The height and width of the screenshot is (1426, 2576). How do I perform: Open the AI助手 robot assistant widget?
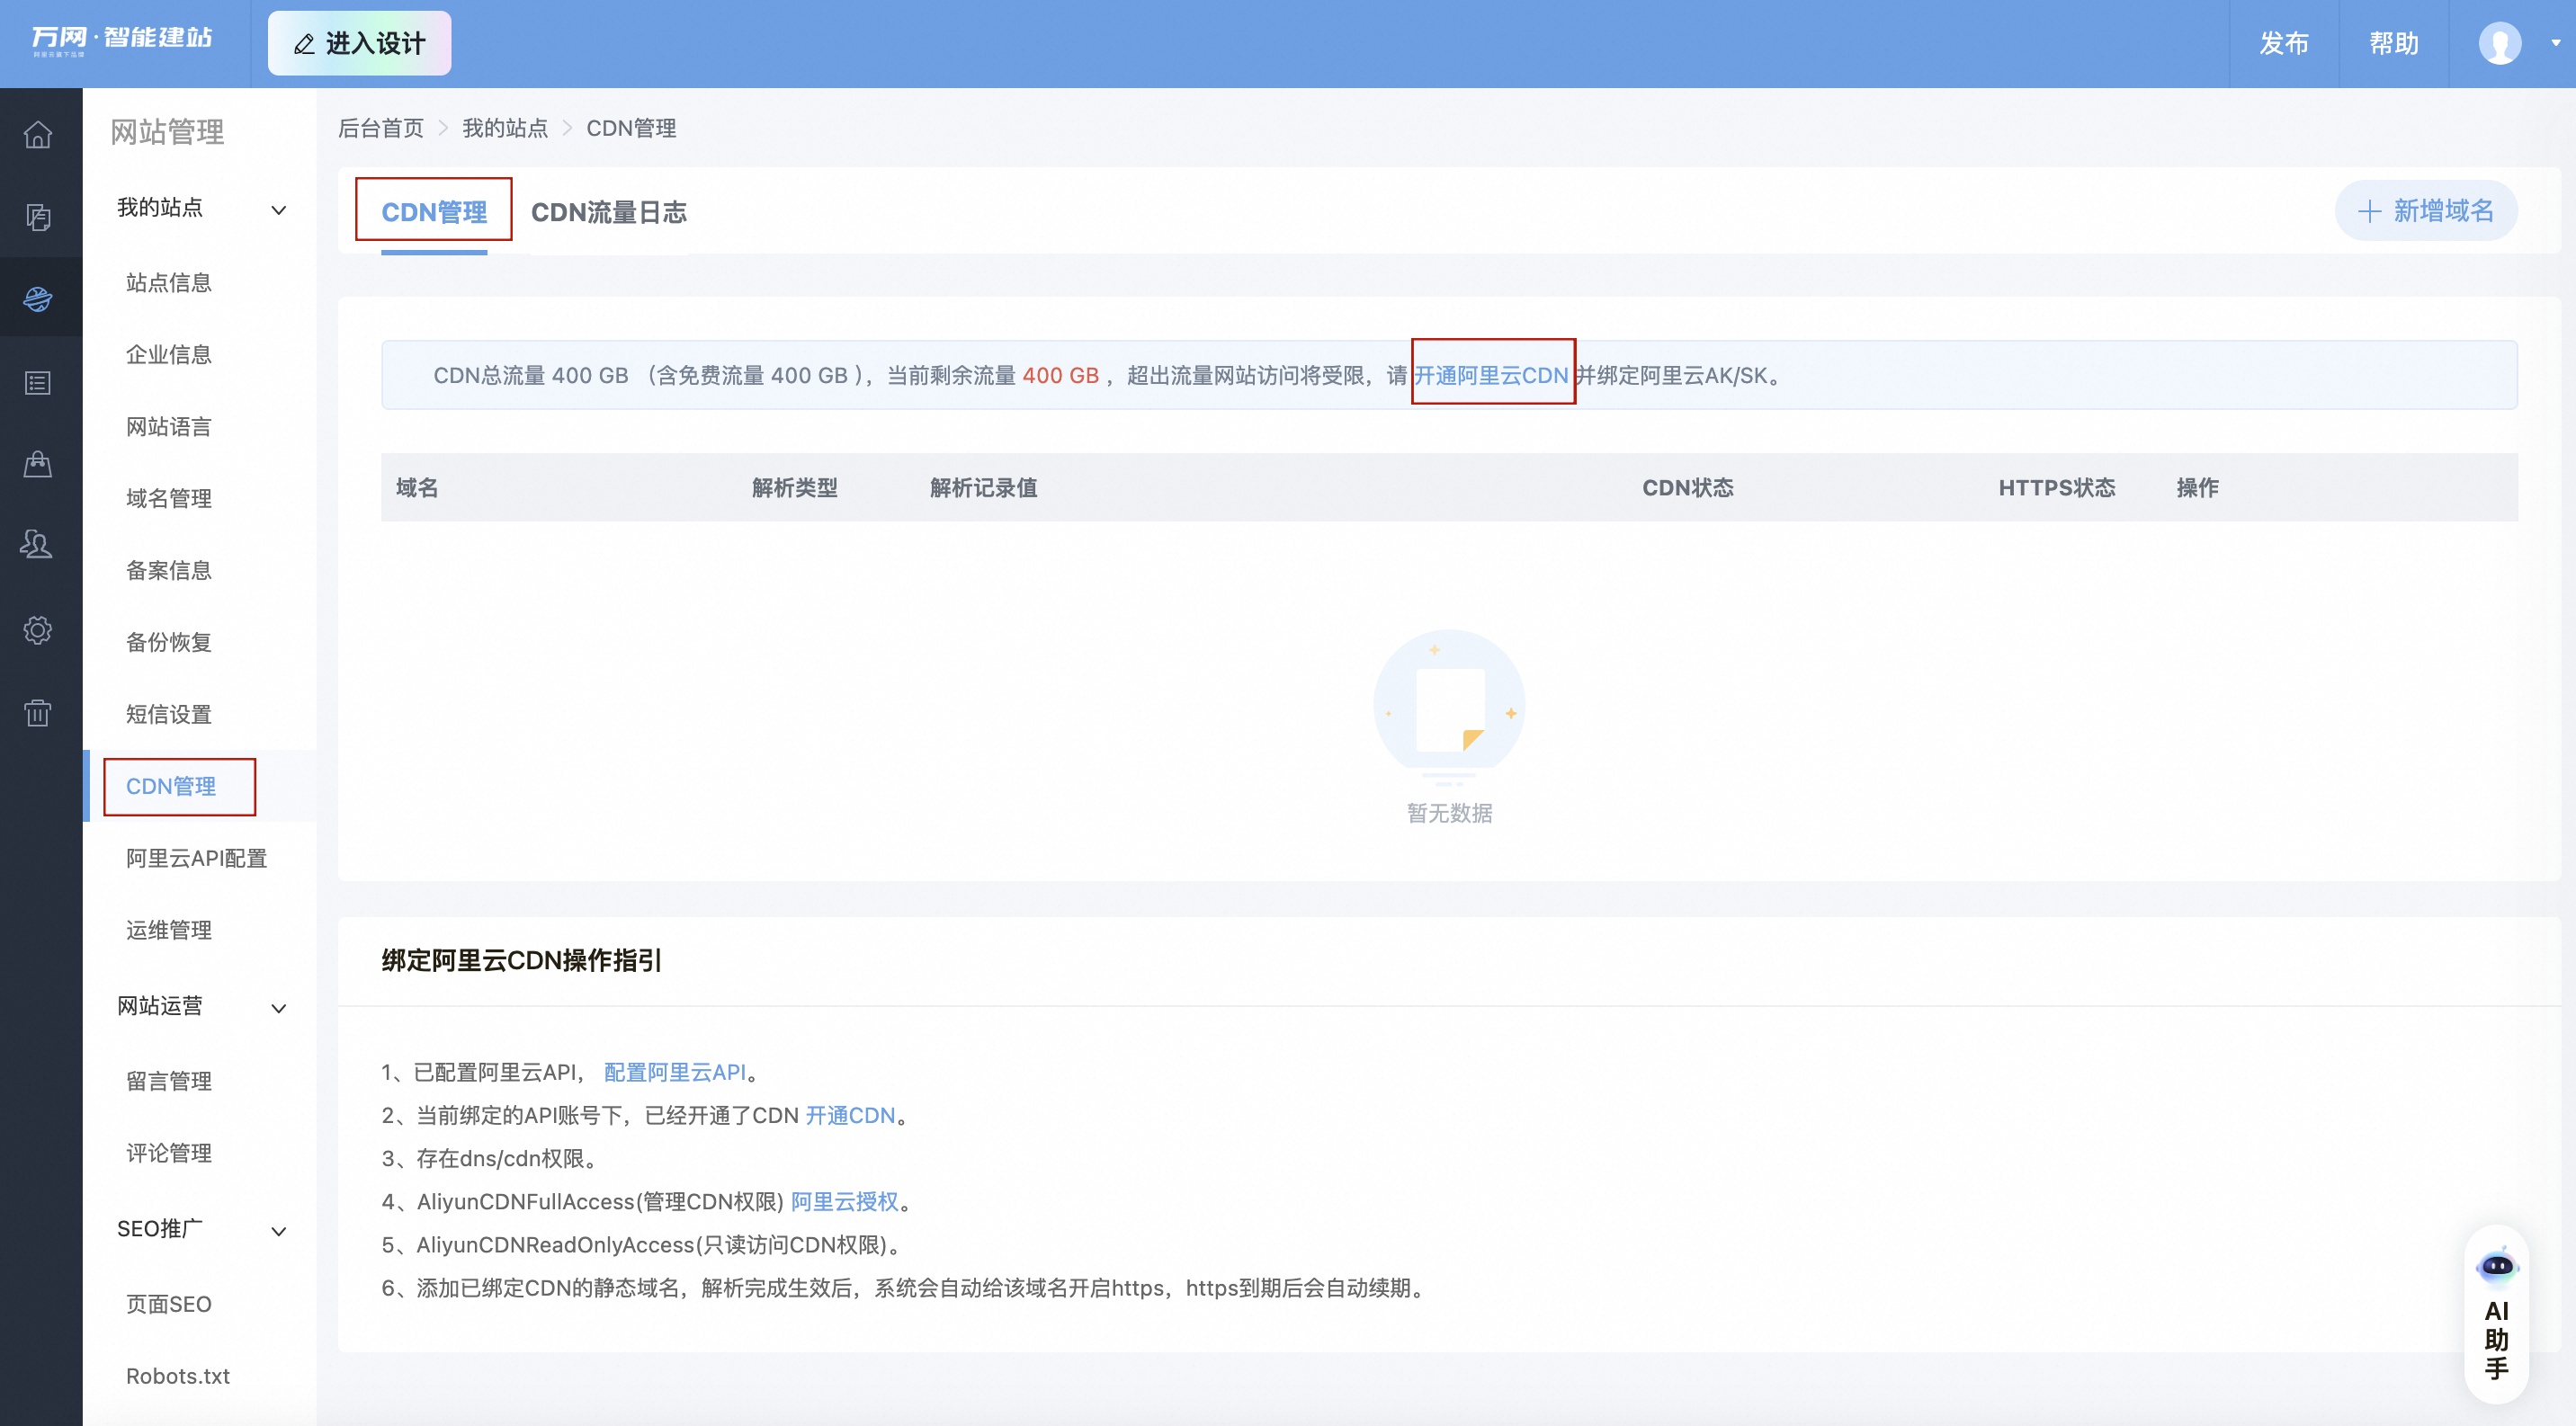click(x=2497, y=1313)
